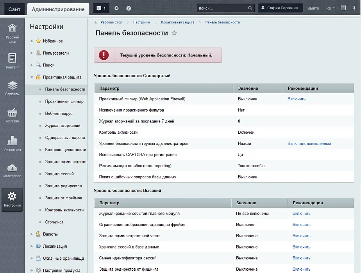The height and width of the screenshot is (273, 361).
Task: Open the Рабочий стол sidebar icon
Action: point(12,33)
